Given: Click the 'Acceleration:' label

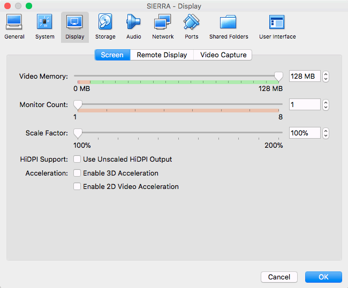Looking at the screenshot, I should 47,173.
